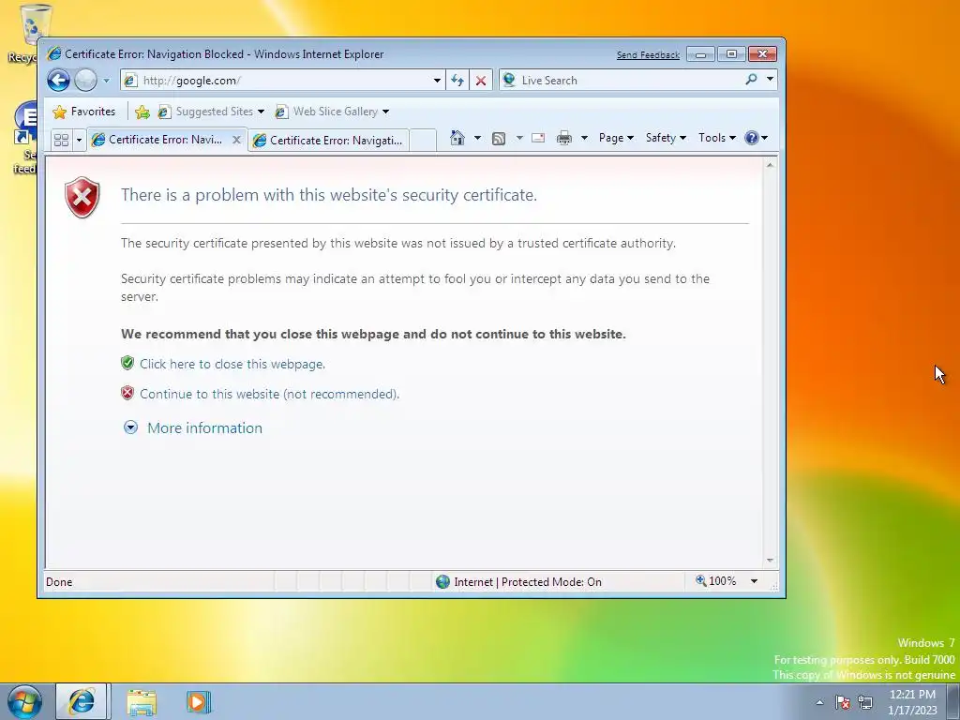Viewport: 960px width, 720px height.
Task: Open the Tools menu
Action: (717, 138)
